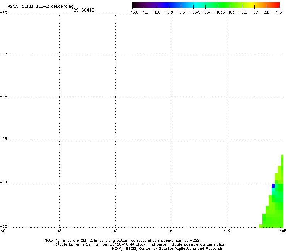Screen dimensions: 286x251
Task: Select the -0.8 color bar tick label
Action: (157, 12)
